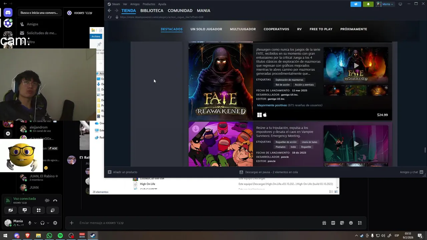Expand Discord microphone options arrow
Viewport: 427px width, 240px height.
35,223
